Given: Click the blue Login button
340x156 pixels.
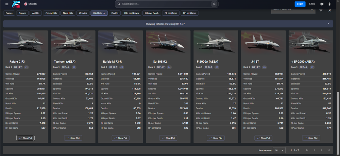Looking at the screenshot, I should pos(300,4).
